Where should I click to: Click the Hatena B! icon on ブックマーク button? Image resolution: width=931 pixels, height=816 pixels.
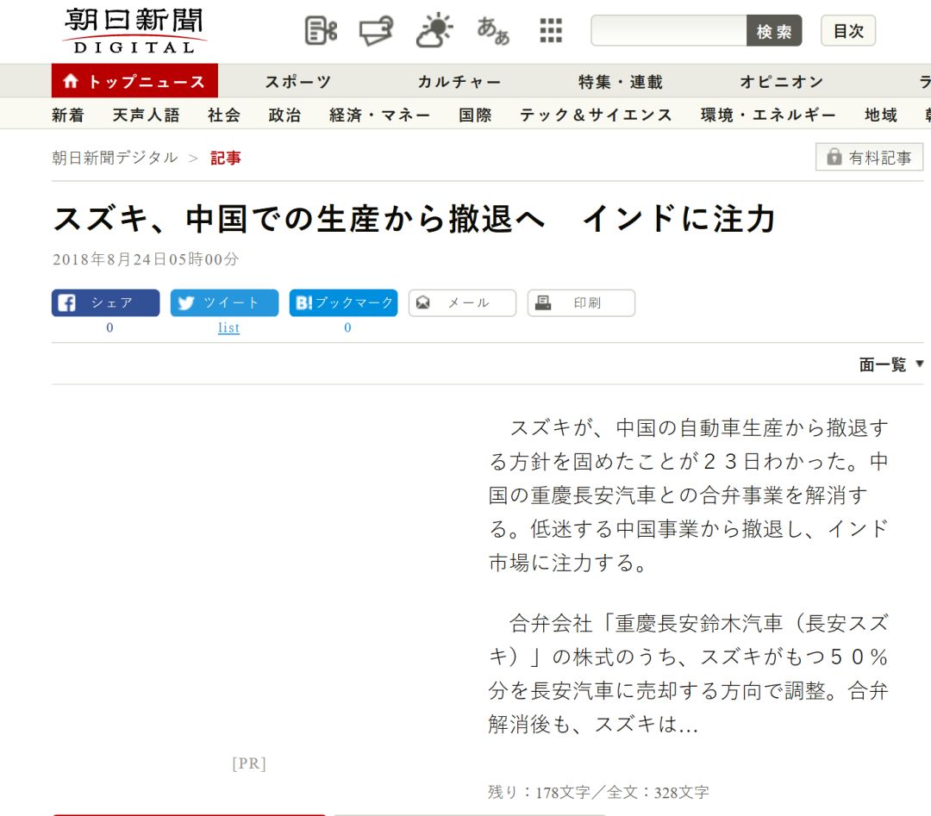tap(303, 302)
